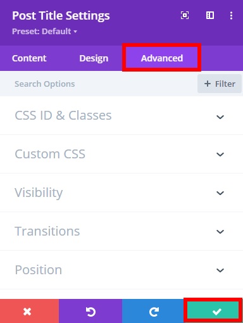Expand the CSS ID & Classes chevron

220,117
